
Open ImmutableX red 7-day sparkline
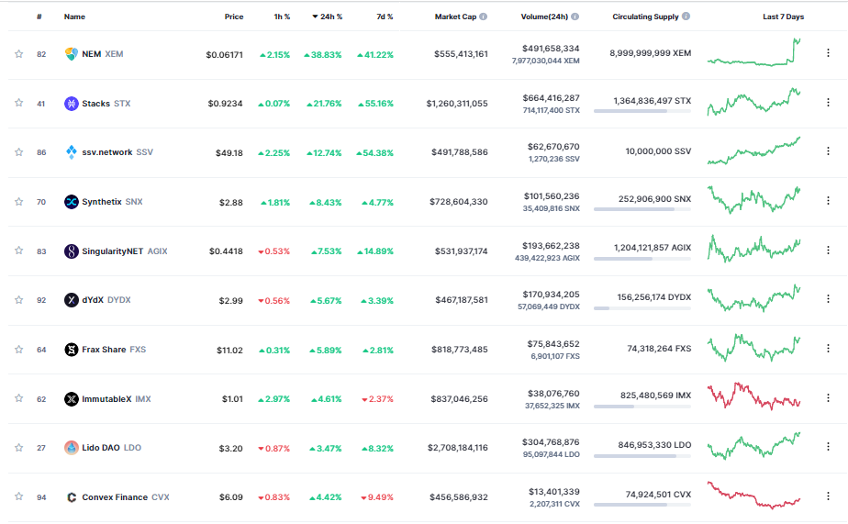pyautogui.click(x=753, y=396)
